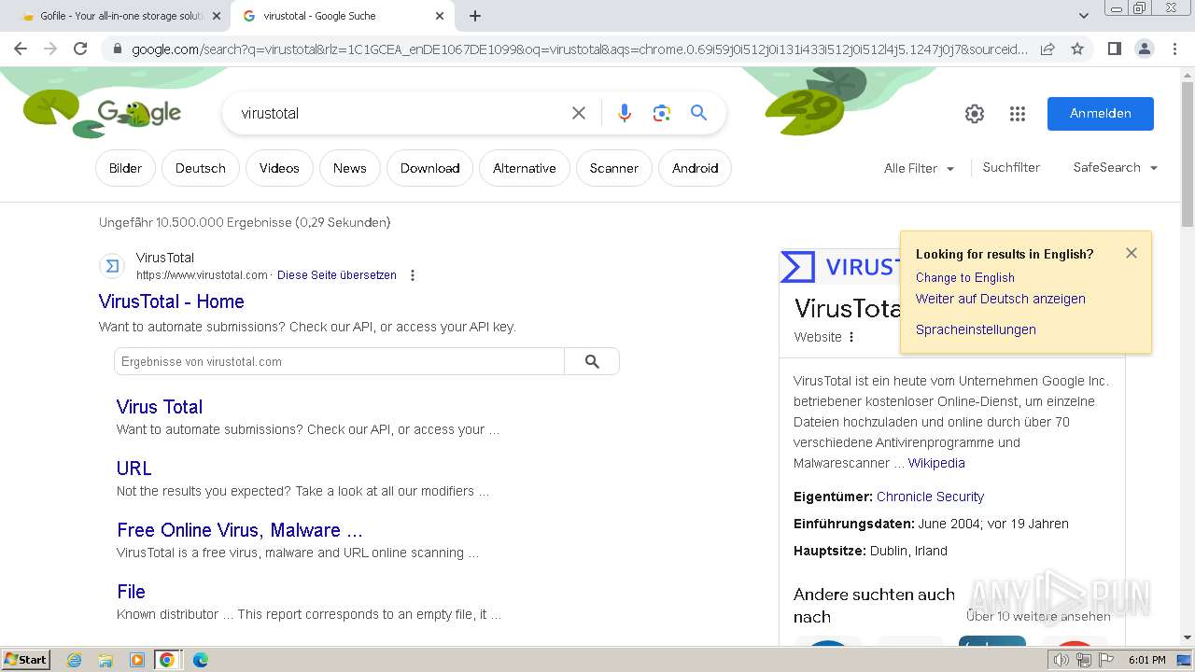
Task: Select the Download filter chip
Action: [429, 168]
